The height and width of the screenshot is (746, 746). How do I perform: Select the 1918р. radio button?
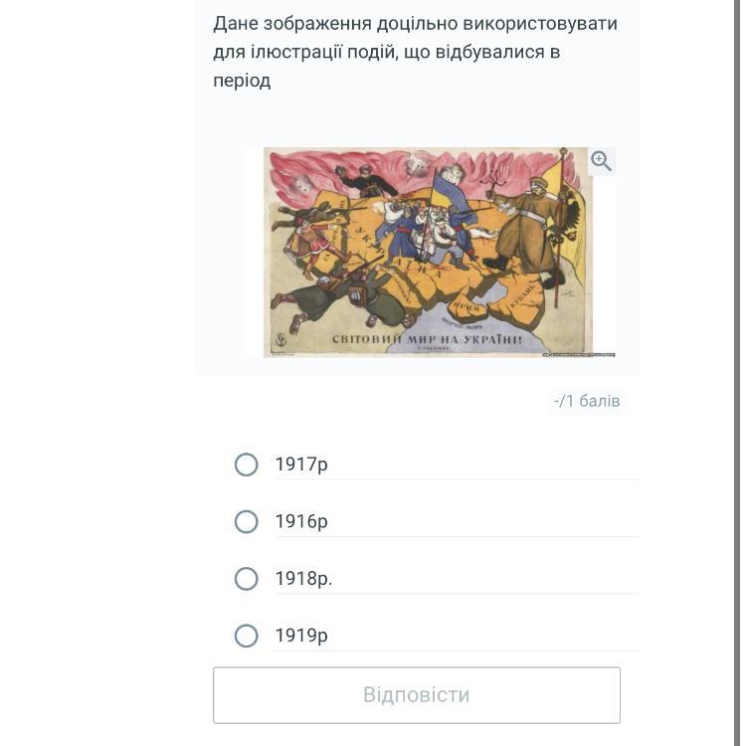(247, 579)
